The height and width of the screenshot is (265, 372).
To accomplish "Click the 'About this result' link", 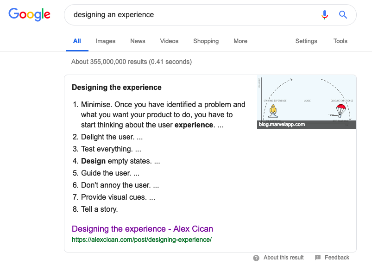I will click(x=284, y=258).
